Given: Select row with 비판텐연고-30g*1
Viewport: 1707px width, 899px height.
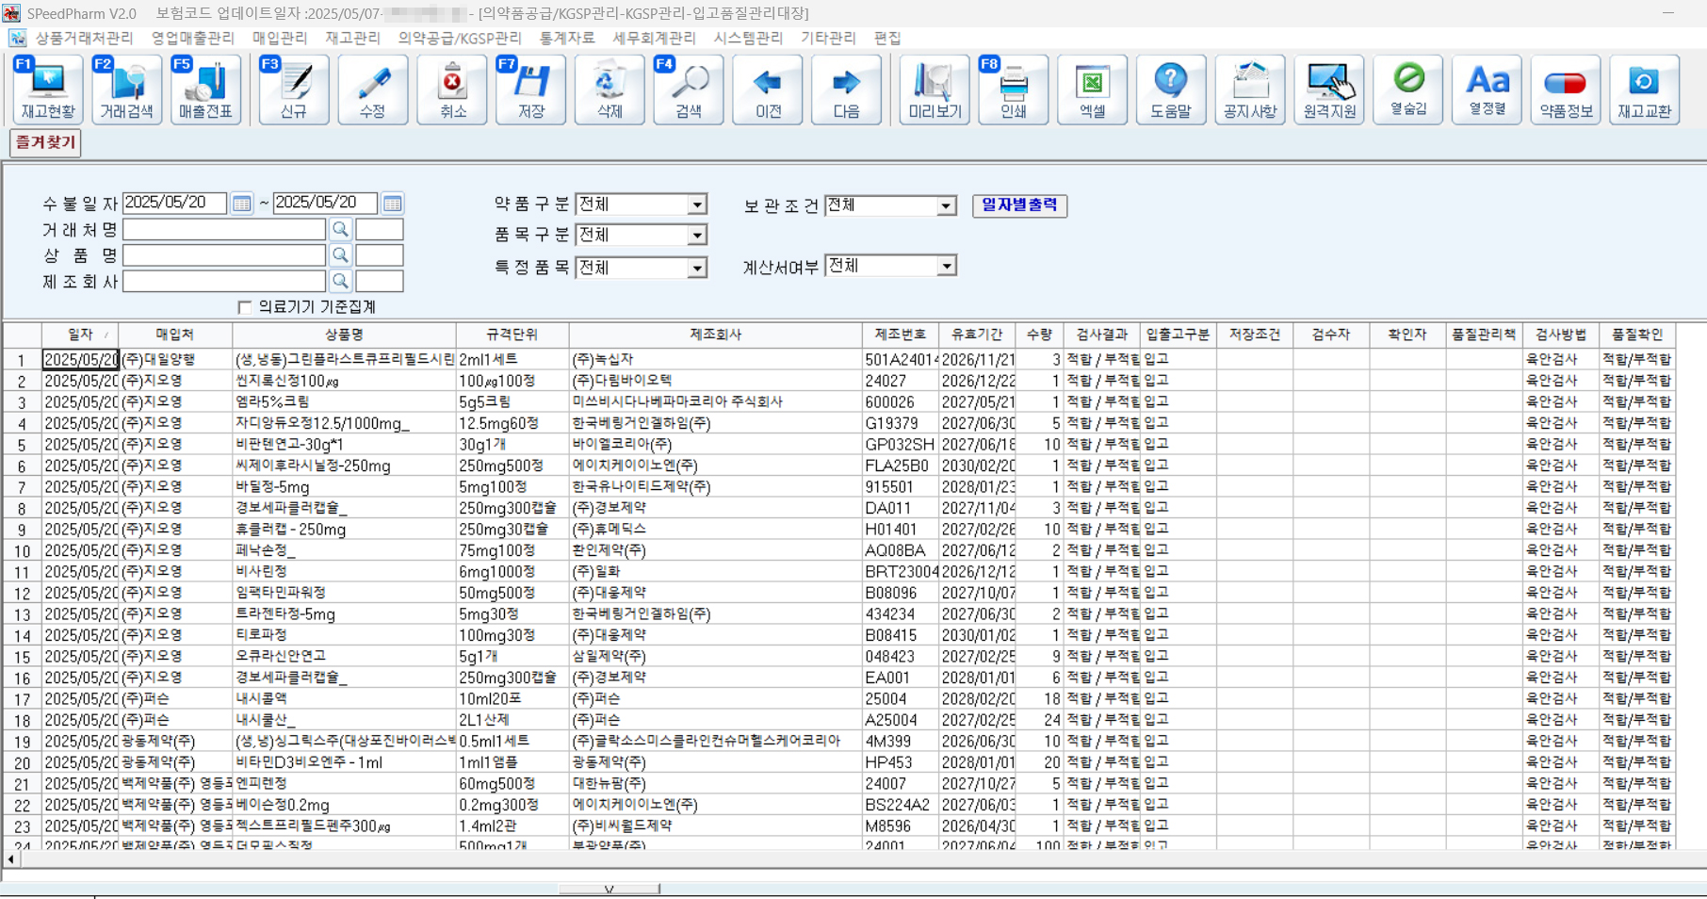Looking at the screenshot, I should [x=344, y=445].
